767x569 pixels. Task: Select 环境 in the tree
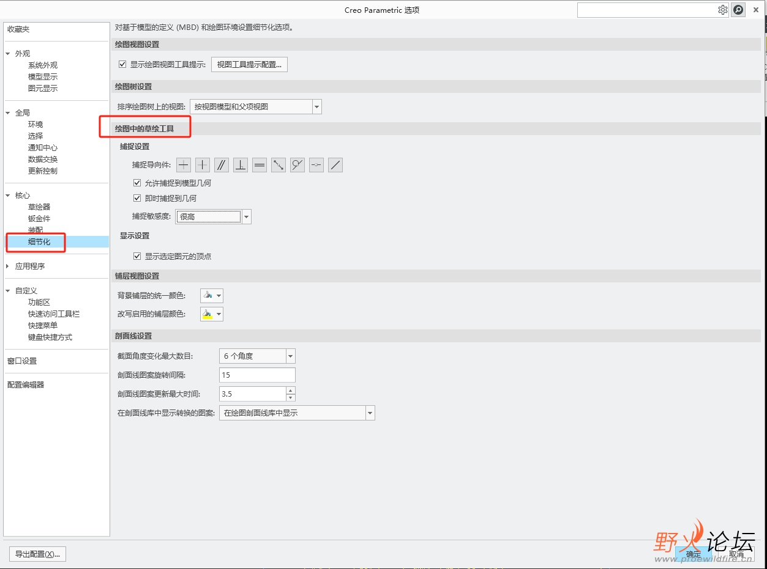(x=36, y=125)
